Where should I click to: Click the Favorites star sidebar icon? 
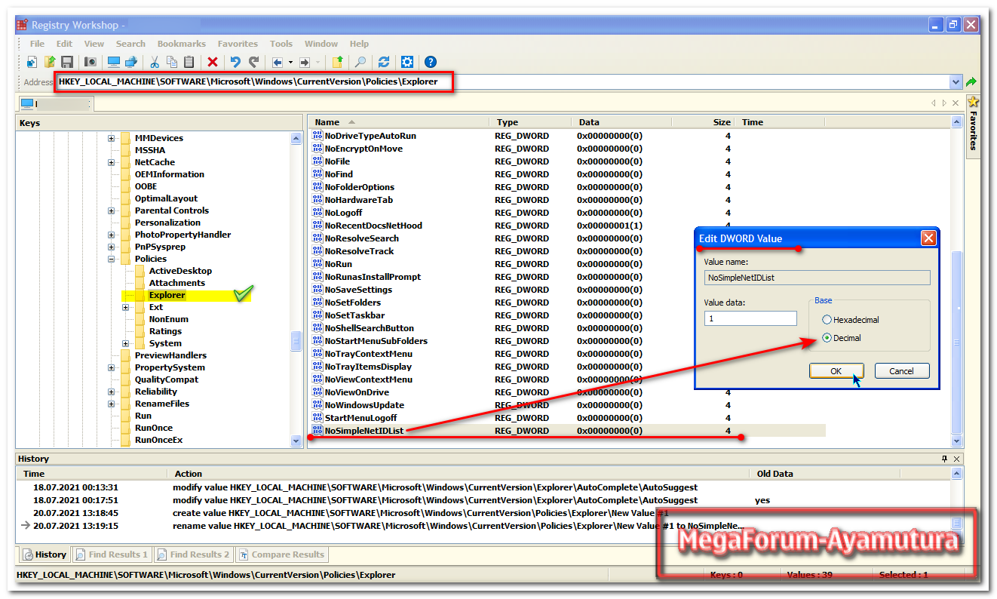[x=974, y=102]
